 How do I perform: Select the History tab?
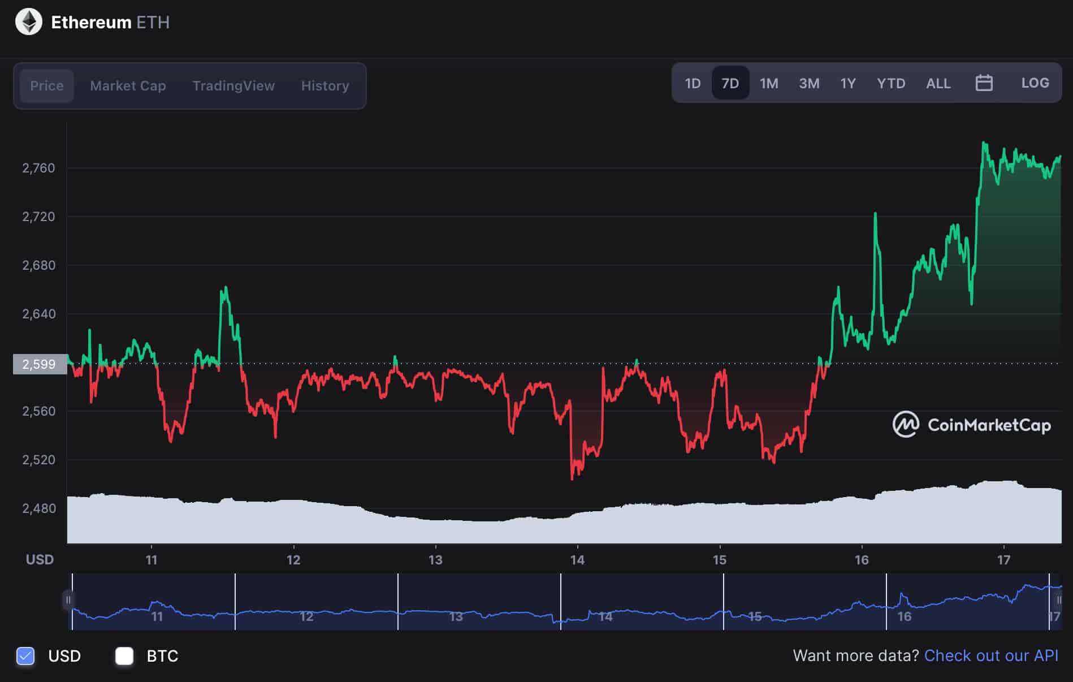pyautogui.click(x=325, y=85)
